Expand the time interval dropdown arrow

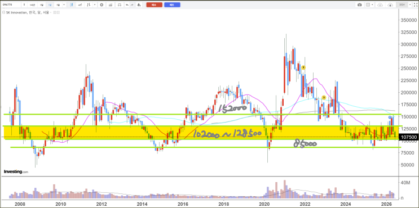click(x=64, y=5)
